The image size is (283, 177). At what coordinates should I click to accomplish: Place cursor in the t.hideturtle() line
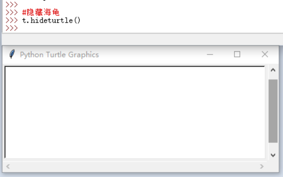(x=51, y=20)
